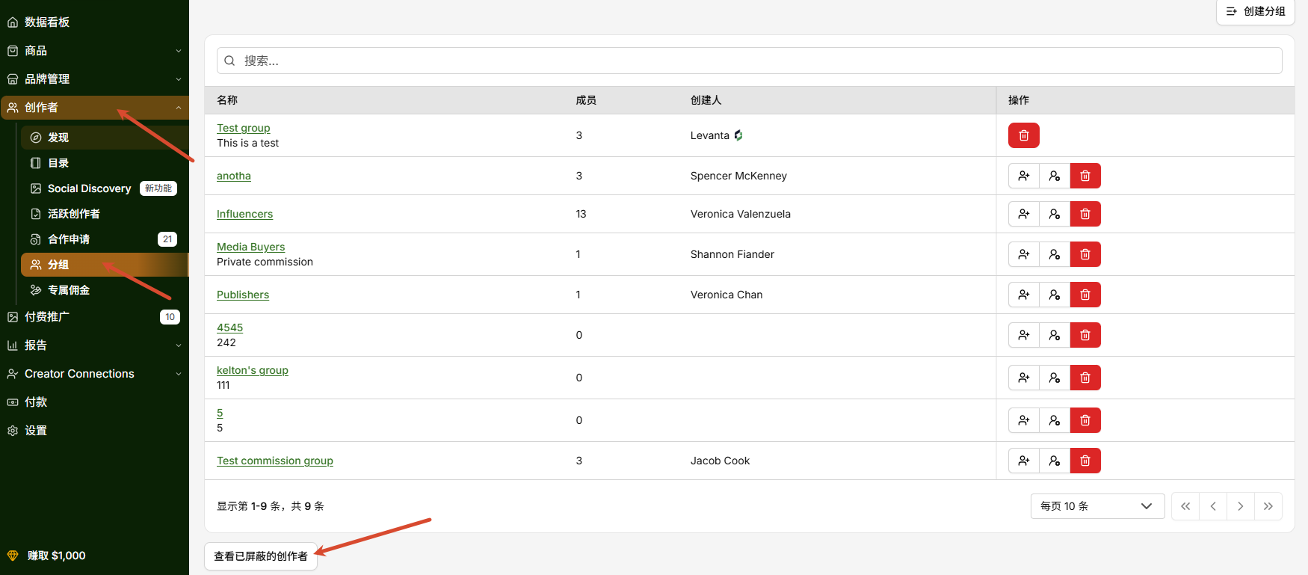Jump to last page of groups
1308x575 pixels.
[x=1268, y=506]
